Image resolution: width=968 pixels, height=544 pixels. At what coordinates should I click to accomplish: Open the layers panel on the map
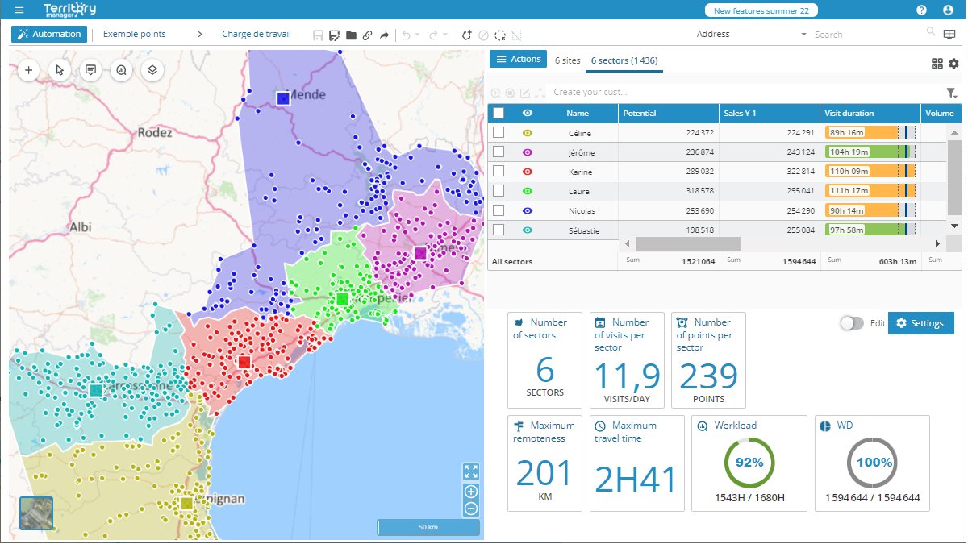[x=152, y=70]
